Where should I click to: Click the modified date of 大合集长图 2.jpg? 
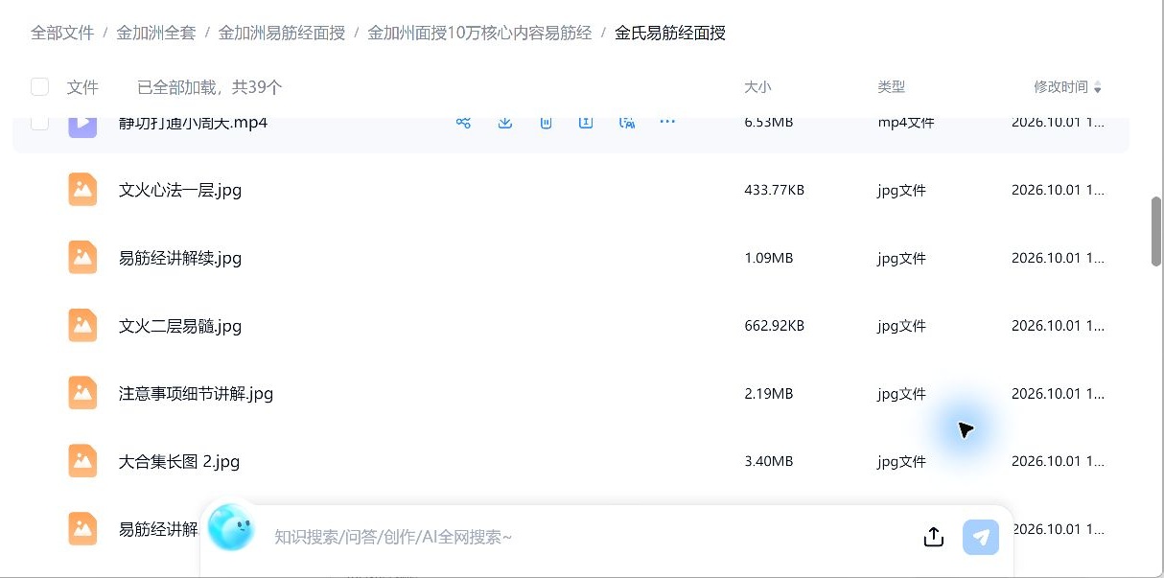(x=1058, y=461)
